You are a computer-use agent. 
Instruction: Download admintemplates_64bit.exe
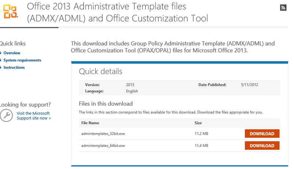pos(262,146)
